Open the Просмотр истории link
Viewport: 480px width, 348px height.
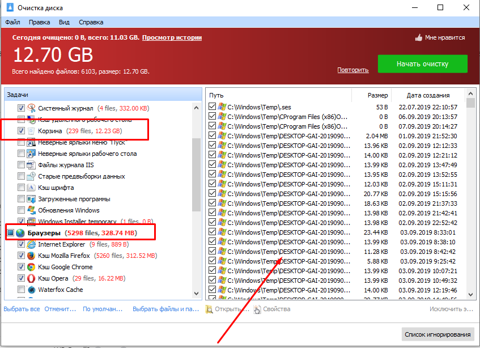(172, 37)
